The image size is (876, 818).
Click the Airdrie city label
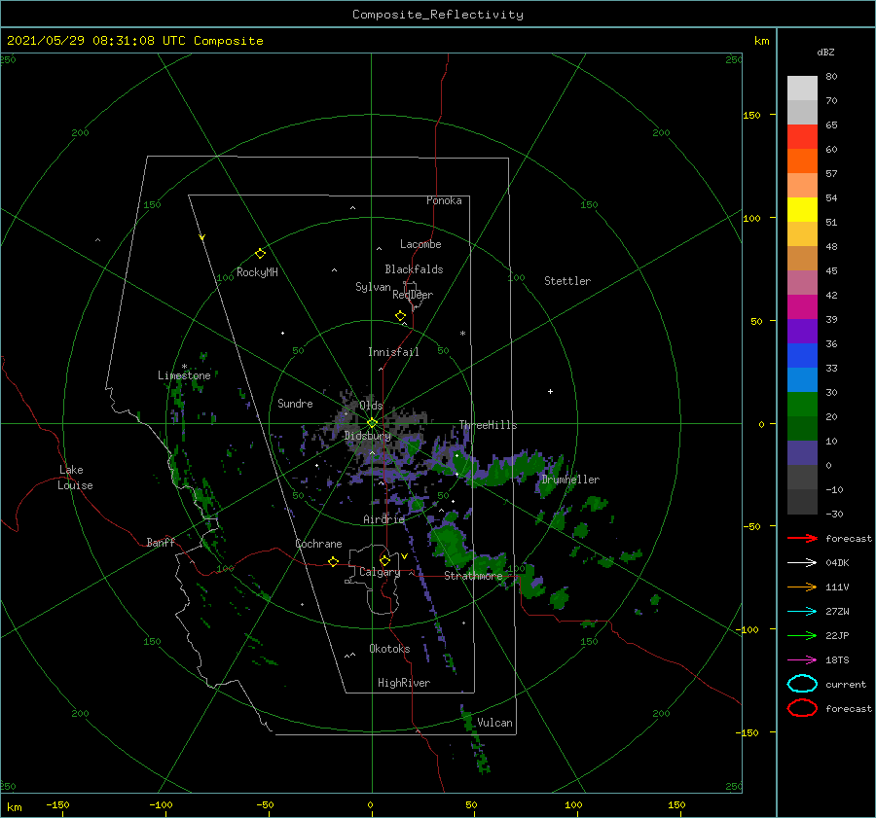tap(383, 519)
